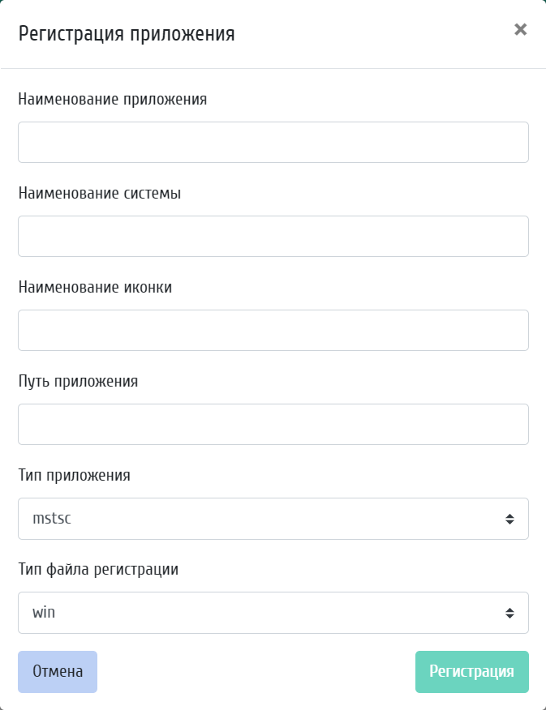The width and height of the screenshot is (546, 710).
Task: Click the Наименование приложения label
Action: point(113,100)
